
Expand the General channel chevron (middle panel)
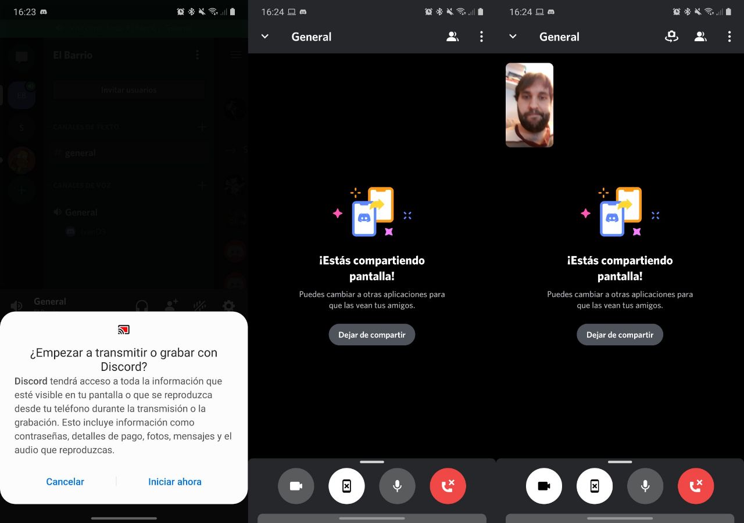tap(264, 36)
